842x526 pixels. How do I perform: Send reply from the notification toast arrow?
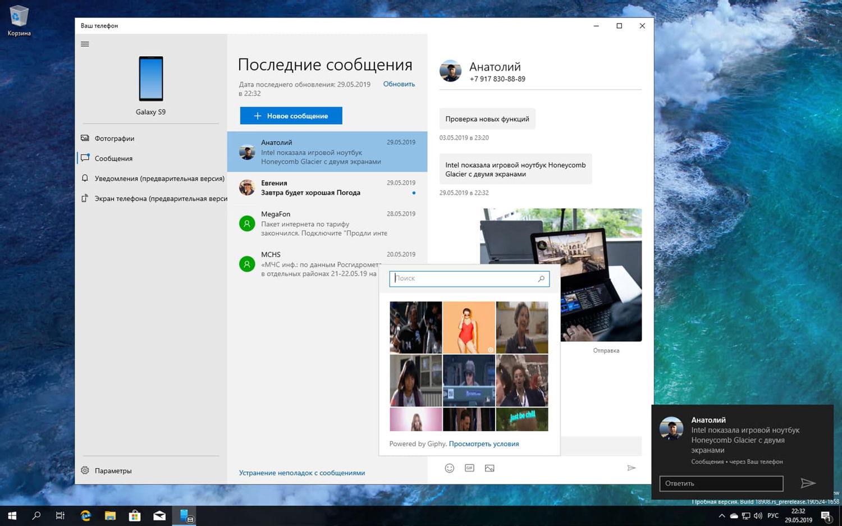[808, 483]
